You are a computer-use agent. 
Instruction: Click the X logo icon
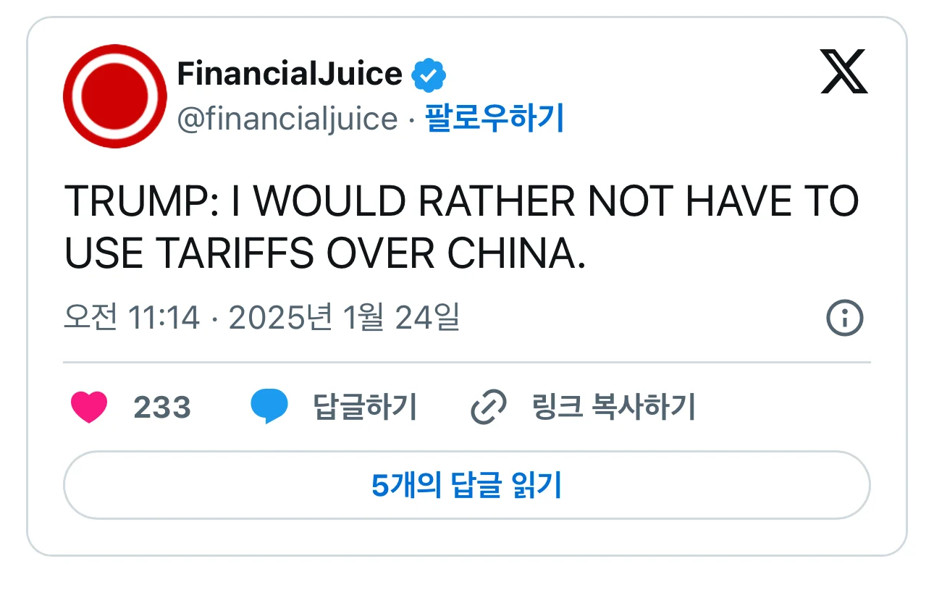coord(843,72)
